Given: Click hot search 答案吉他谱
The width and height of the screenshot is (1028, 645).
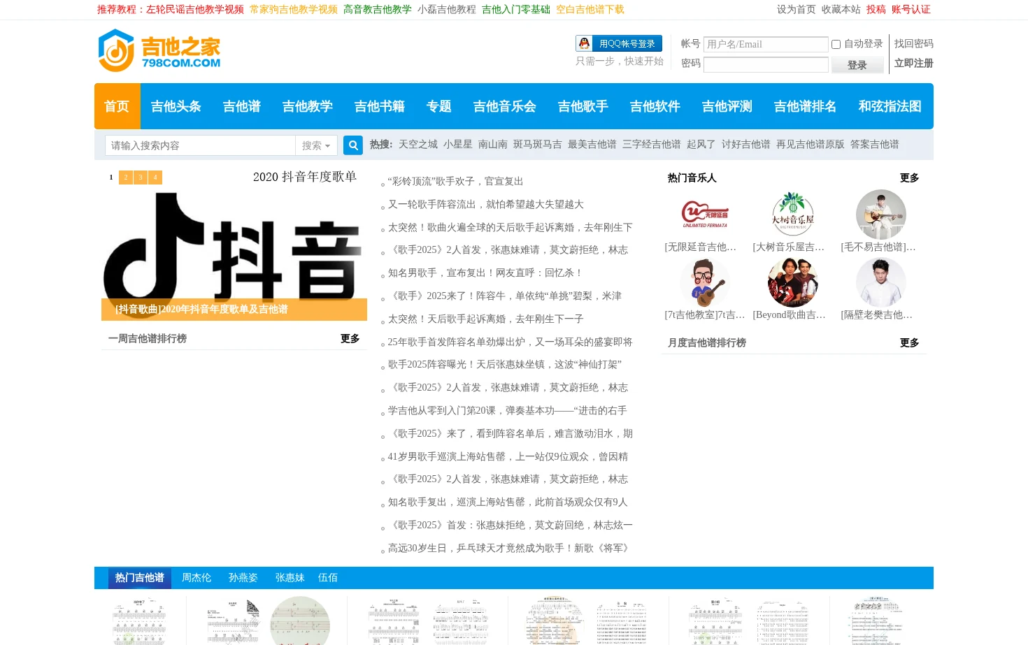Looking at the screenshot, I should click(875, 145).
